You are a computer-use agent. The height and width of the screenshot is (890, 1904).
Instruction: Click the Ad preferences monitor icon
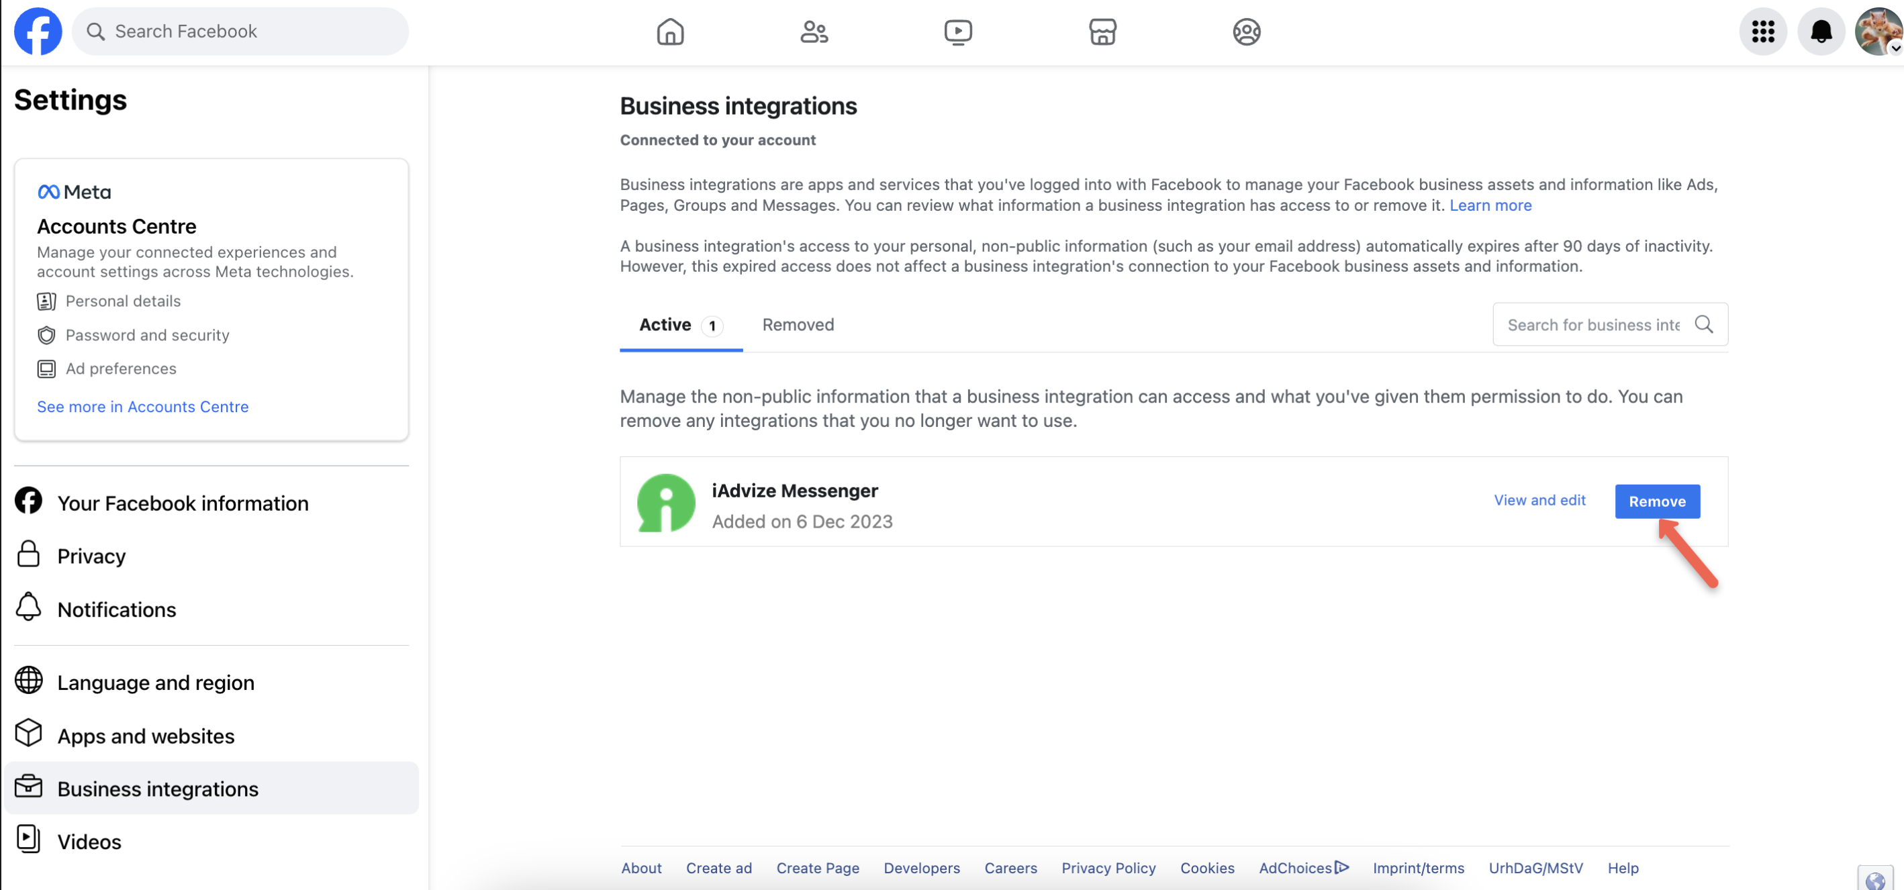coord(46,368)
